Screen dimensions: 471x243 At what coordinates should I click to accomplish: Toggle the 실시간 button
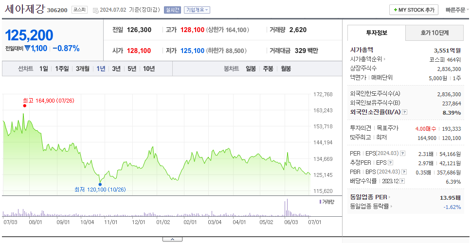(x=172, y=10)
